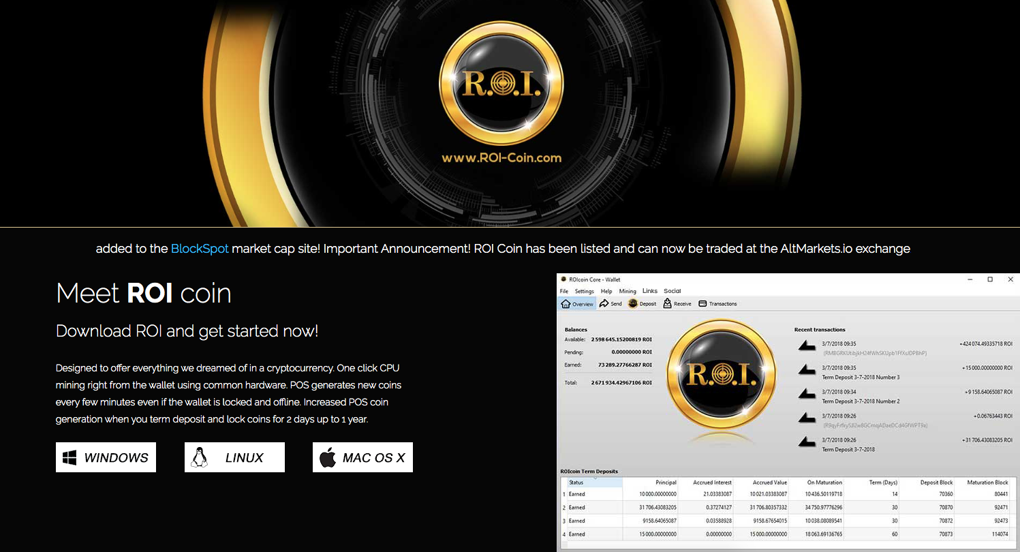Click the Receive icon in the toolbar
This screenshot has width=1020, height=552.
[x=668, y=304]
